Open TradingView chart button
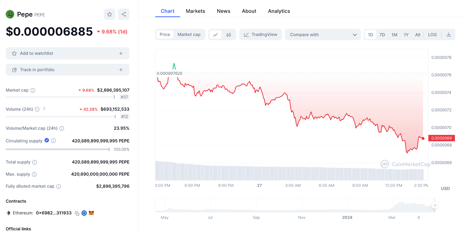The width and height of the screenshot is (464, 236). point(260,35)
